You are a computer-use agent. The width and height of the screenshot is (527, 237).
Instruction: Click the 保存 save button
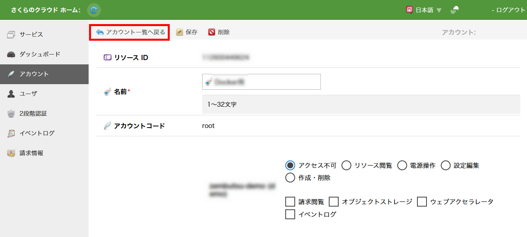pos(187,32)
